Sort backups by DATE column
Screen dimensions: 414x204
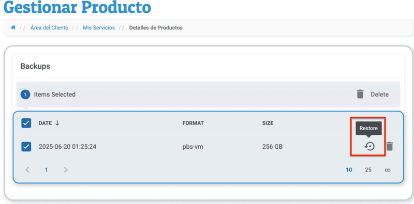click(45, 123)
